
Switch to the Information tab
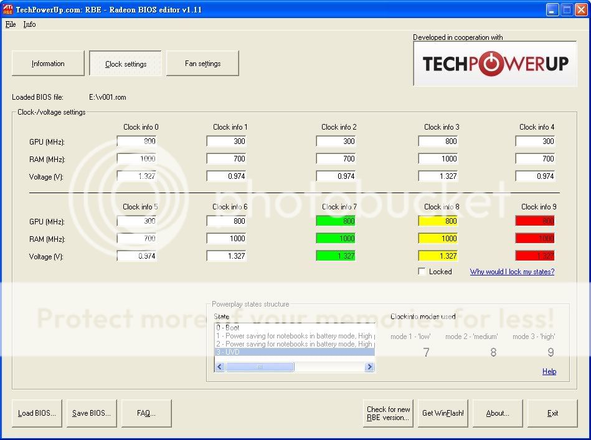pyautogui.click(x=48, y=64)
